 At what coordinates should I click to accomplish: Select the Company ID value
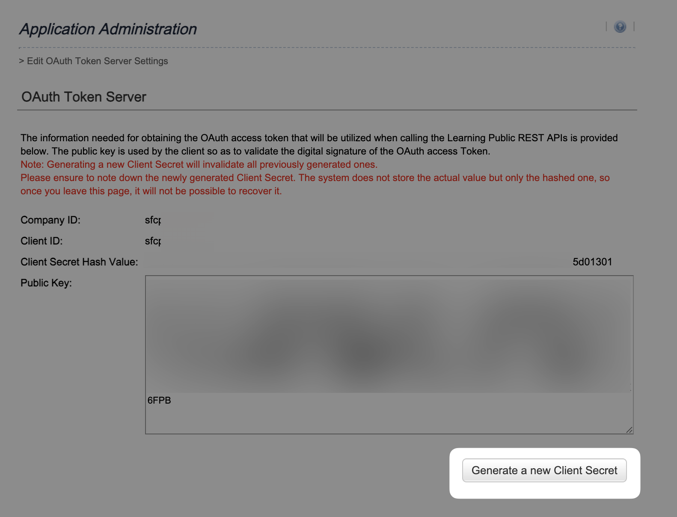(x=153, y=220)
